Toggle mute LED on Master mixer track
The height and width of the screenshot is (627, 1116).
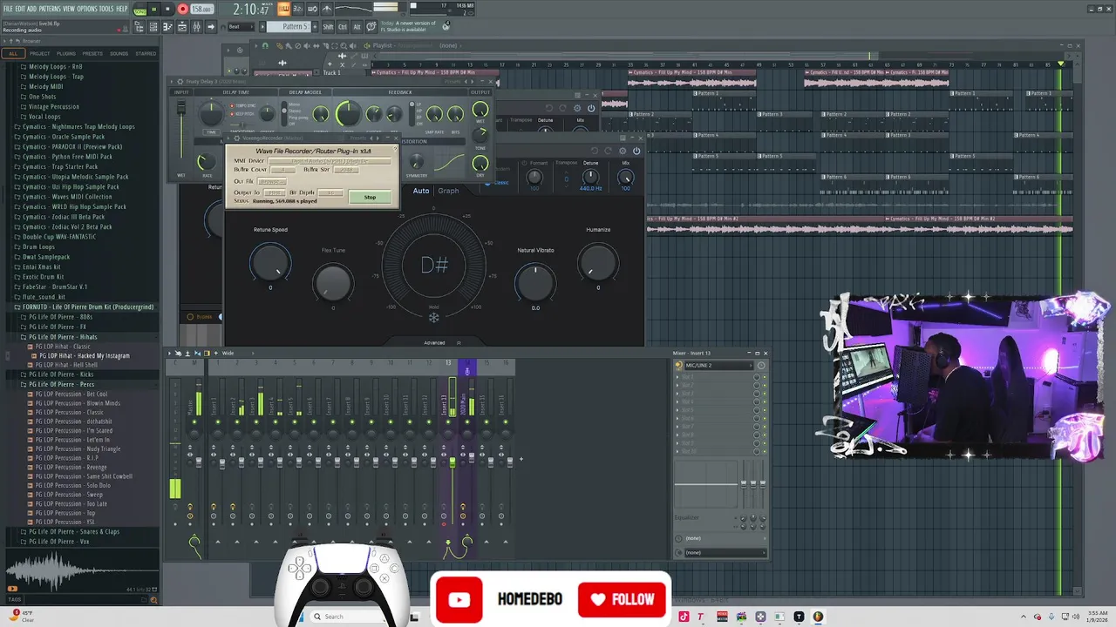(194, 422)
